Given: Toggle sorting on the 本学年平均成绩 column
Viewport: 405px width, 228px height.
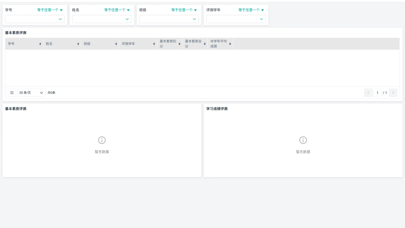Looking at the screenshot, I should click(x=230, y=44).
